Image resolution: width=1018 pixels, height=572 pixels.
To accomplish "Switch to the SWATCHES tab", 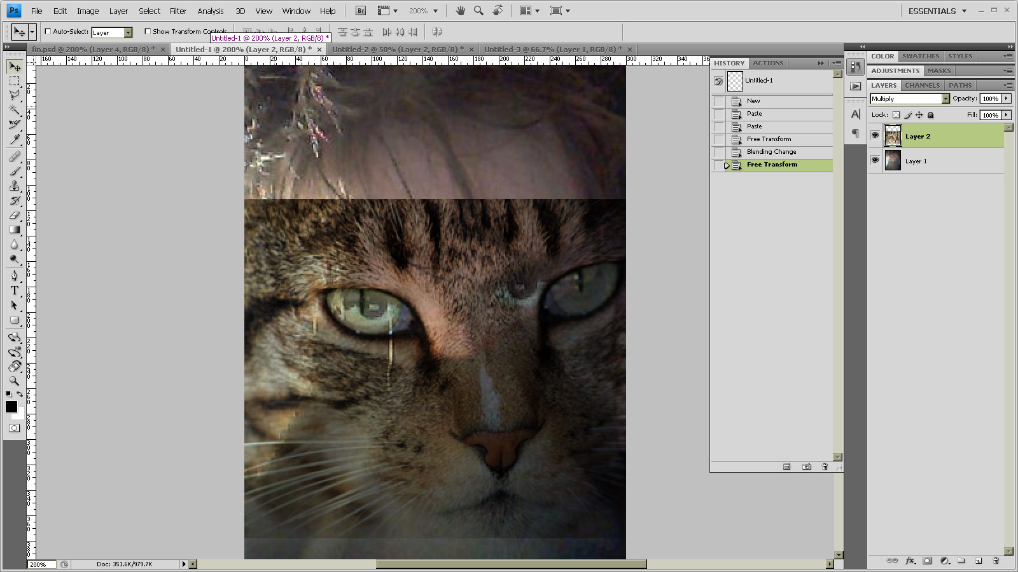I will click(920, 56).
